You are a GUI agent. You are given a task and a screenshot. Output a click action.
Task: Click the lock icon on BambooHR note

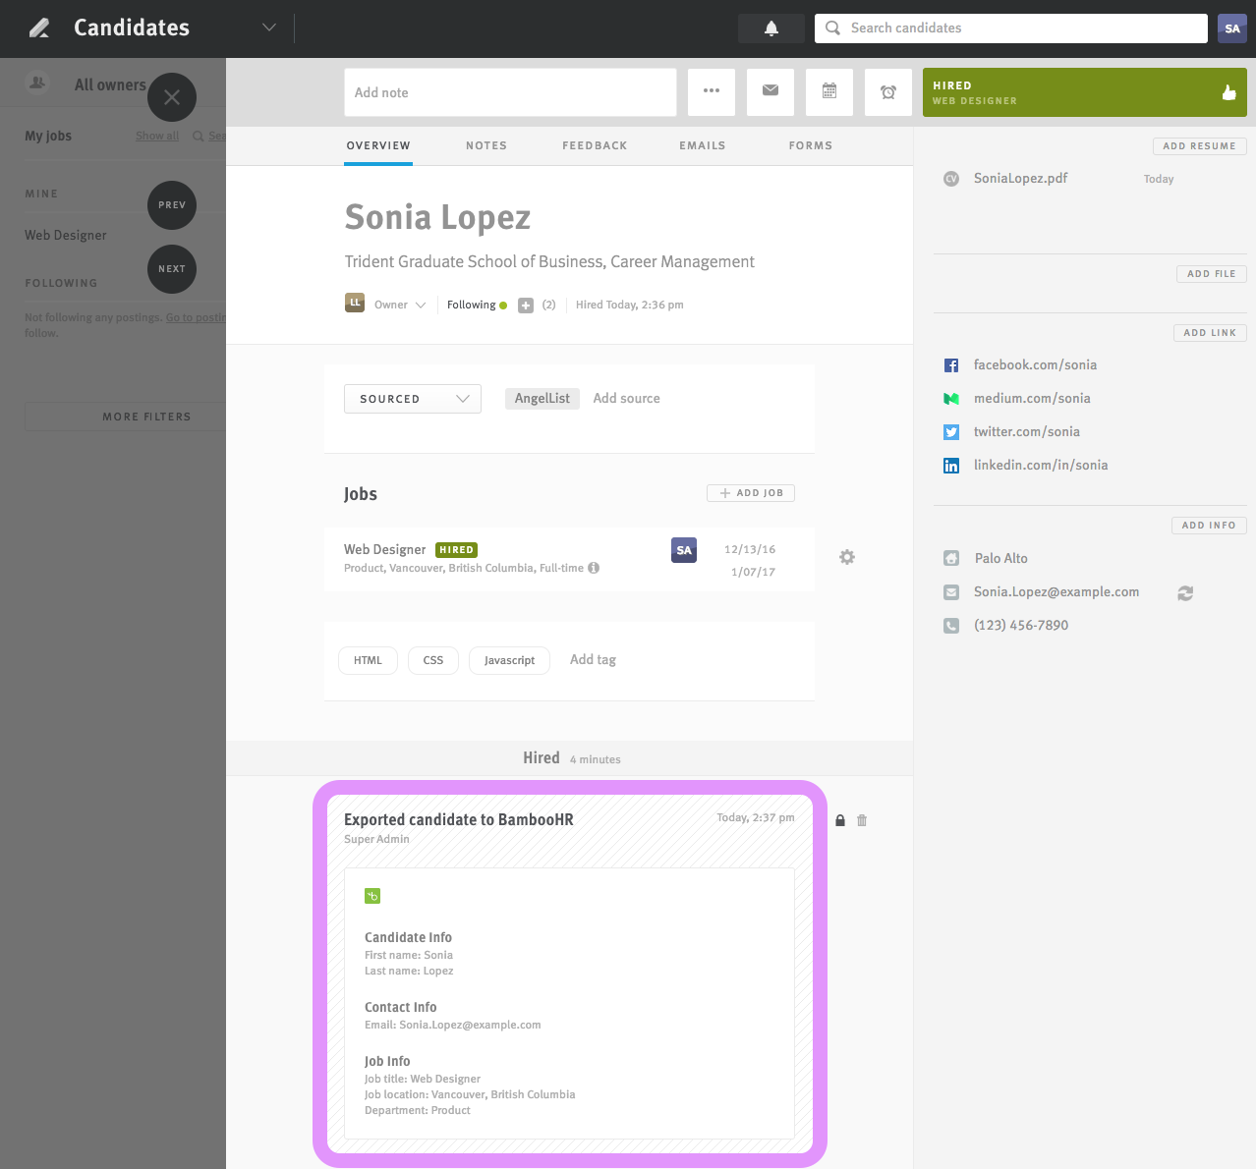point(840,820)
